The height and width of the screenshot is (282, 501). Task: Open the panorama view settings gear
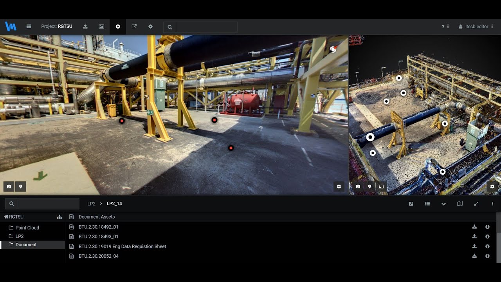click(339, 186)
